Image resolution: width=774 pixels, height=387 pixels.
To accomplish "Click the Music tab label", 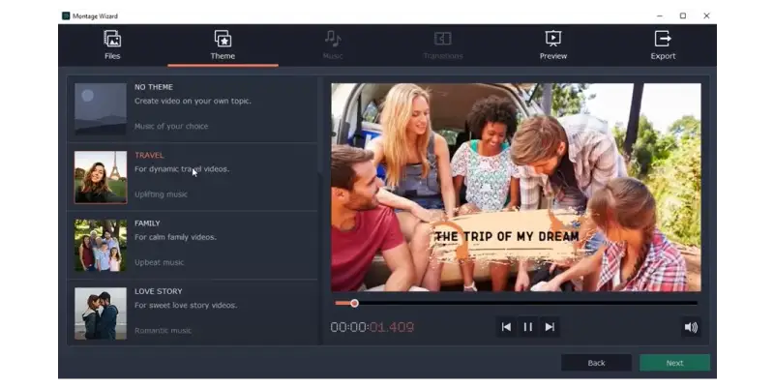I will coord(333,56).
